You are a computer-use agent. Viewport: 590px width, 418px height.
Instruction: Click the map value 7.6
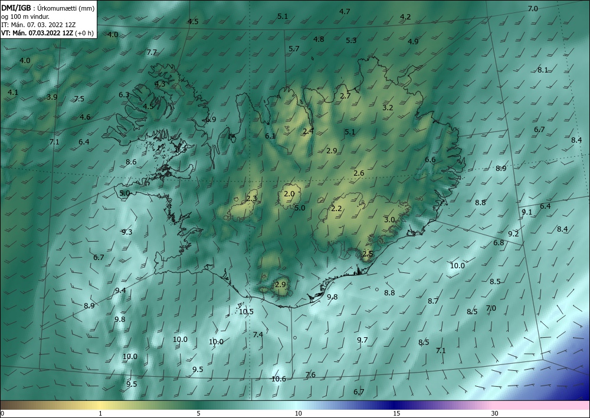click(310, 375)
